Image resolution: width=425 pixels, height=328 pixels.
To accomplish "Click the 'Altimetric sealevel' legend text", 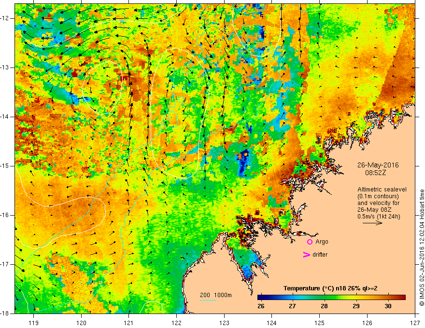I will coord(382,190).
